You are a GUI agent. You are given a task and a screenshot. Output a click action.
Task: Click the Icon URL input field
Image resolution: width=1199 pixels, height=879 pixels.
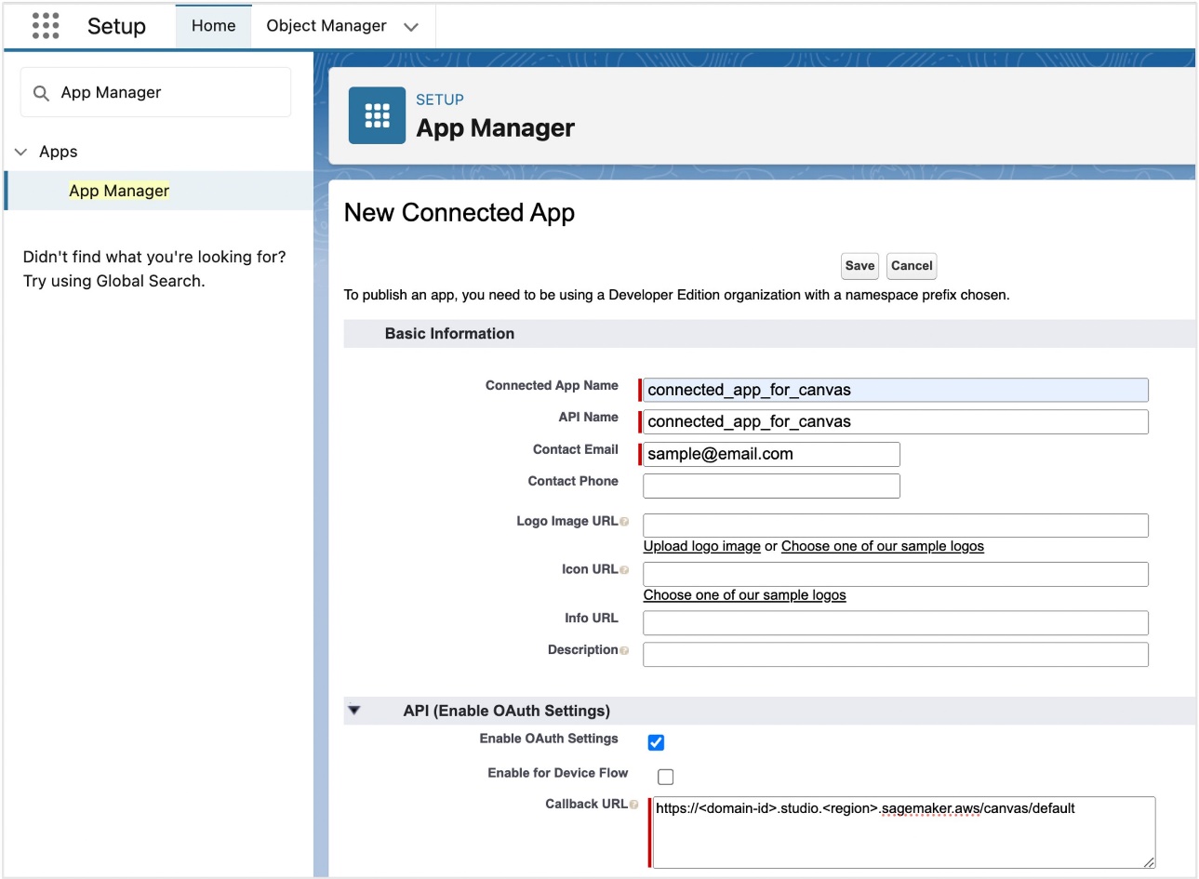(896, 574)
